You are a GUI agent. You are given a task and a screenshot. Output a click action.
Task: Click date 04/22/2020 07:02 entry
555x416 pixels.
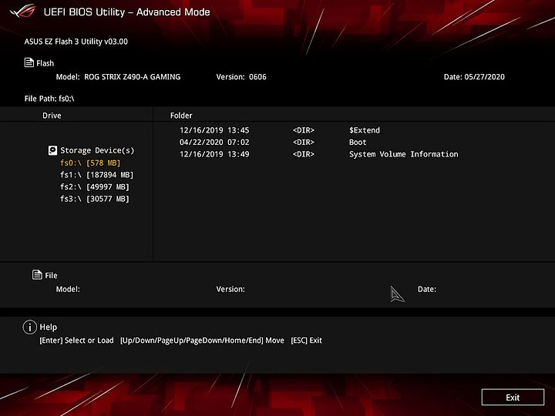(214, 143)
